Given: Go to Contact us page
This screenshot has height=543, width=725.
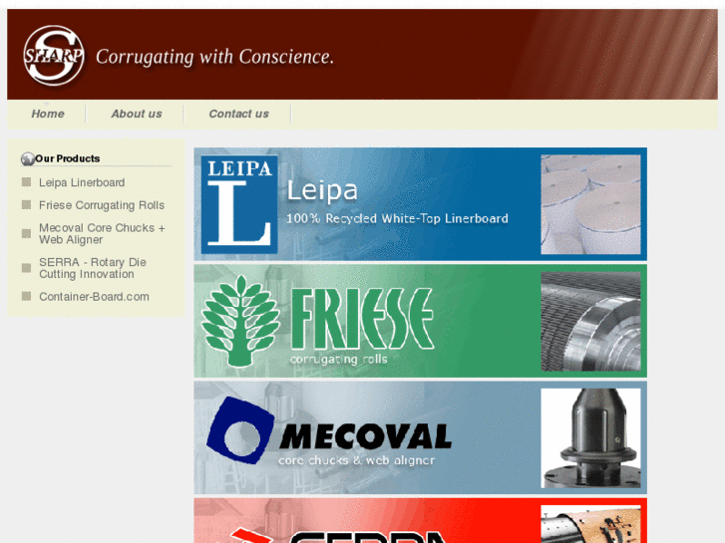Looking at the screenshot, I should tap(238, 114).
